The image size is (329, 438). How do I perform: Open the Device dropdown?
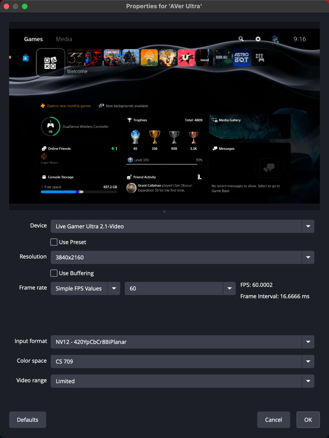(x=182, y=226)
